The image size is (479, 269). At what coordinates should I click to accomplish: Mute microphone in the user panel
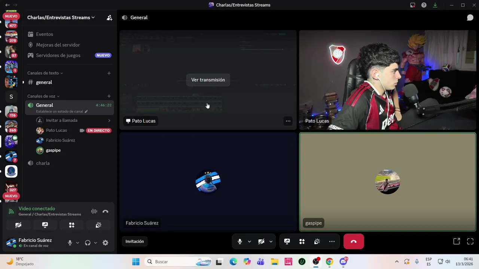tap(70, 243)
